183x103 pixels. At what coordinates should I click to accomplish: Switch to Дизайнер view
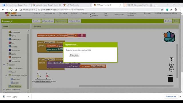[168, 21]
